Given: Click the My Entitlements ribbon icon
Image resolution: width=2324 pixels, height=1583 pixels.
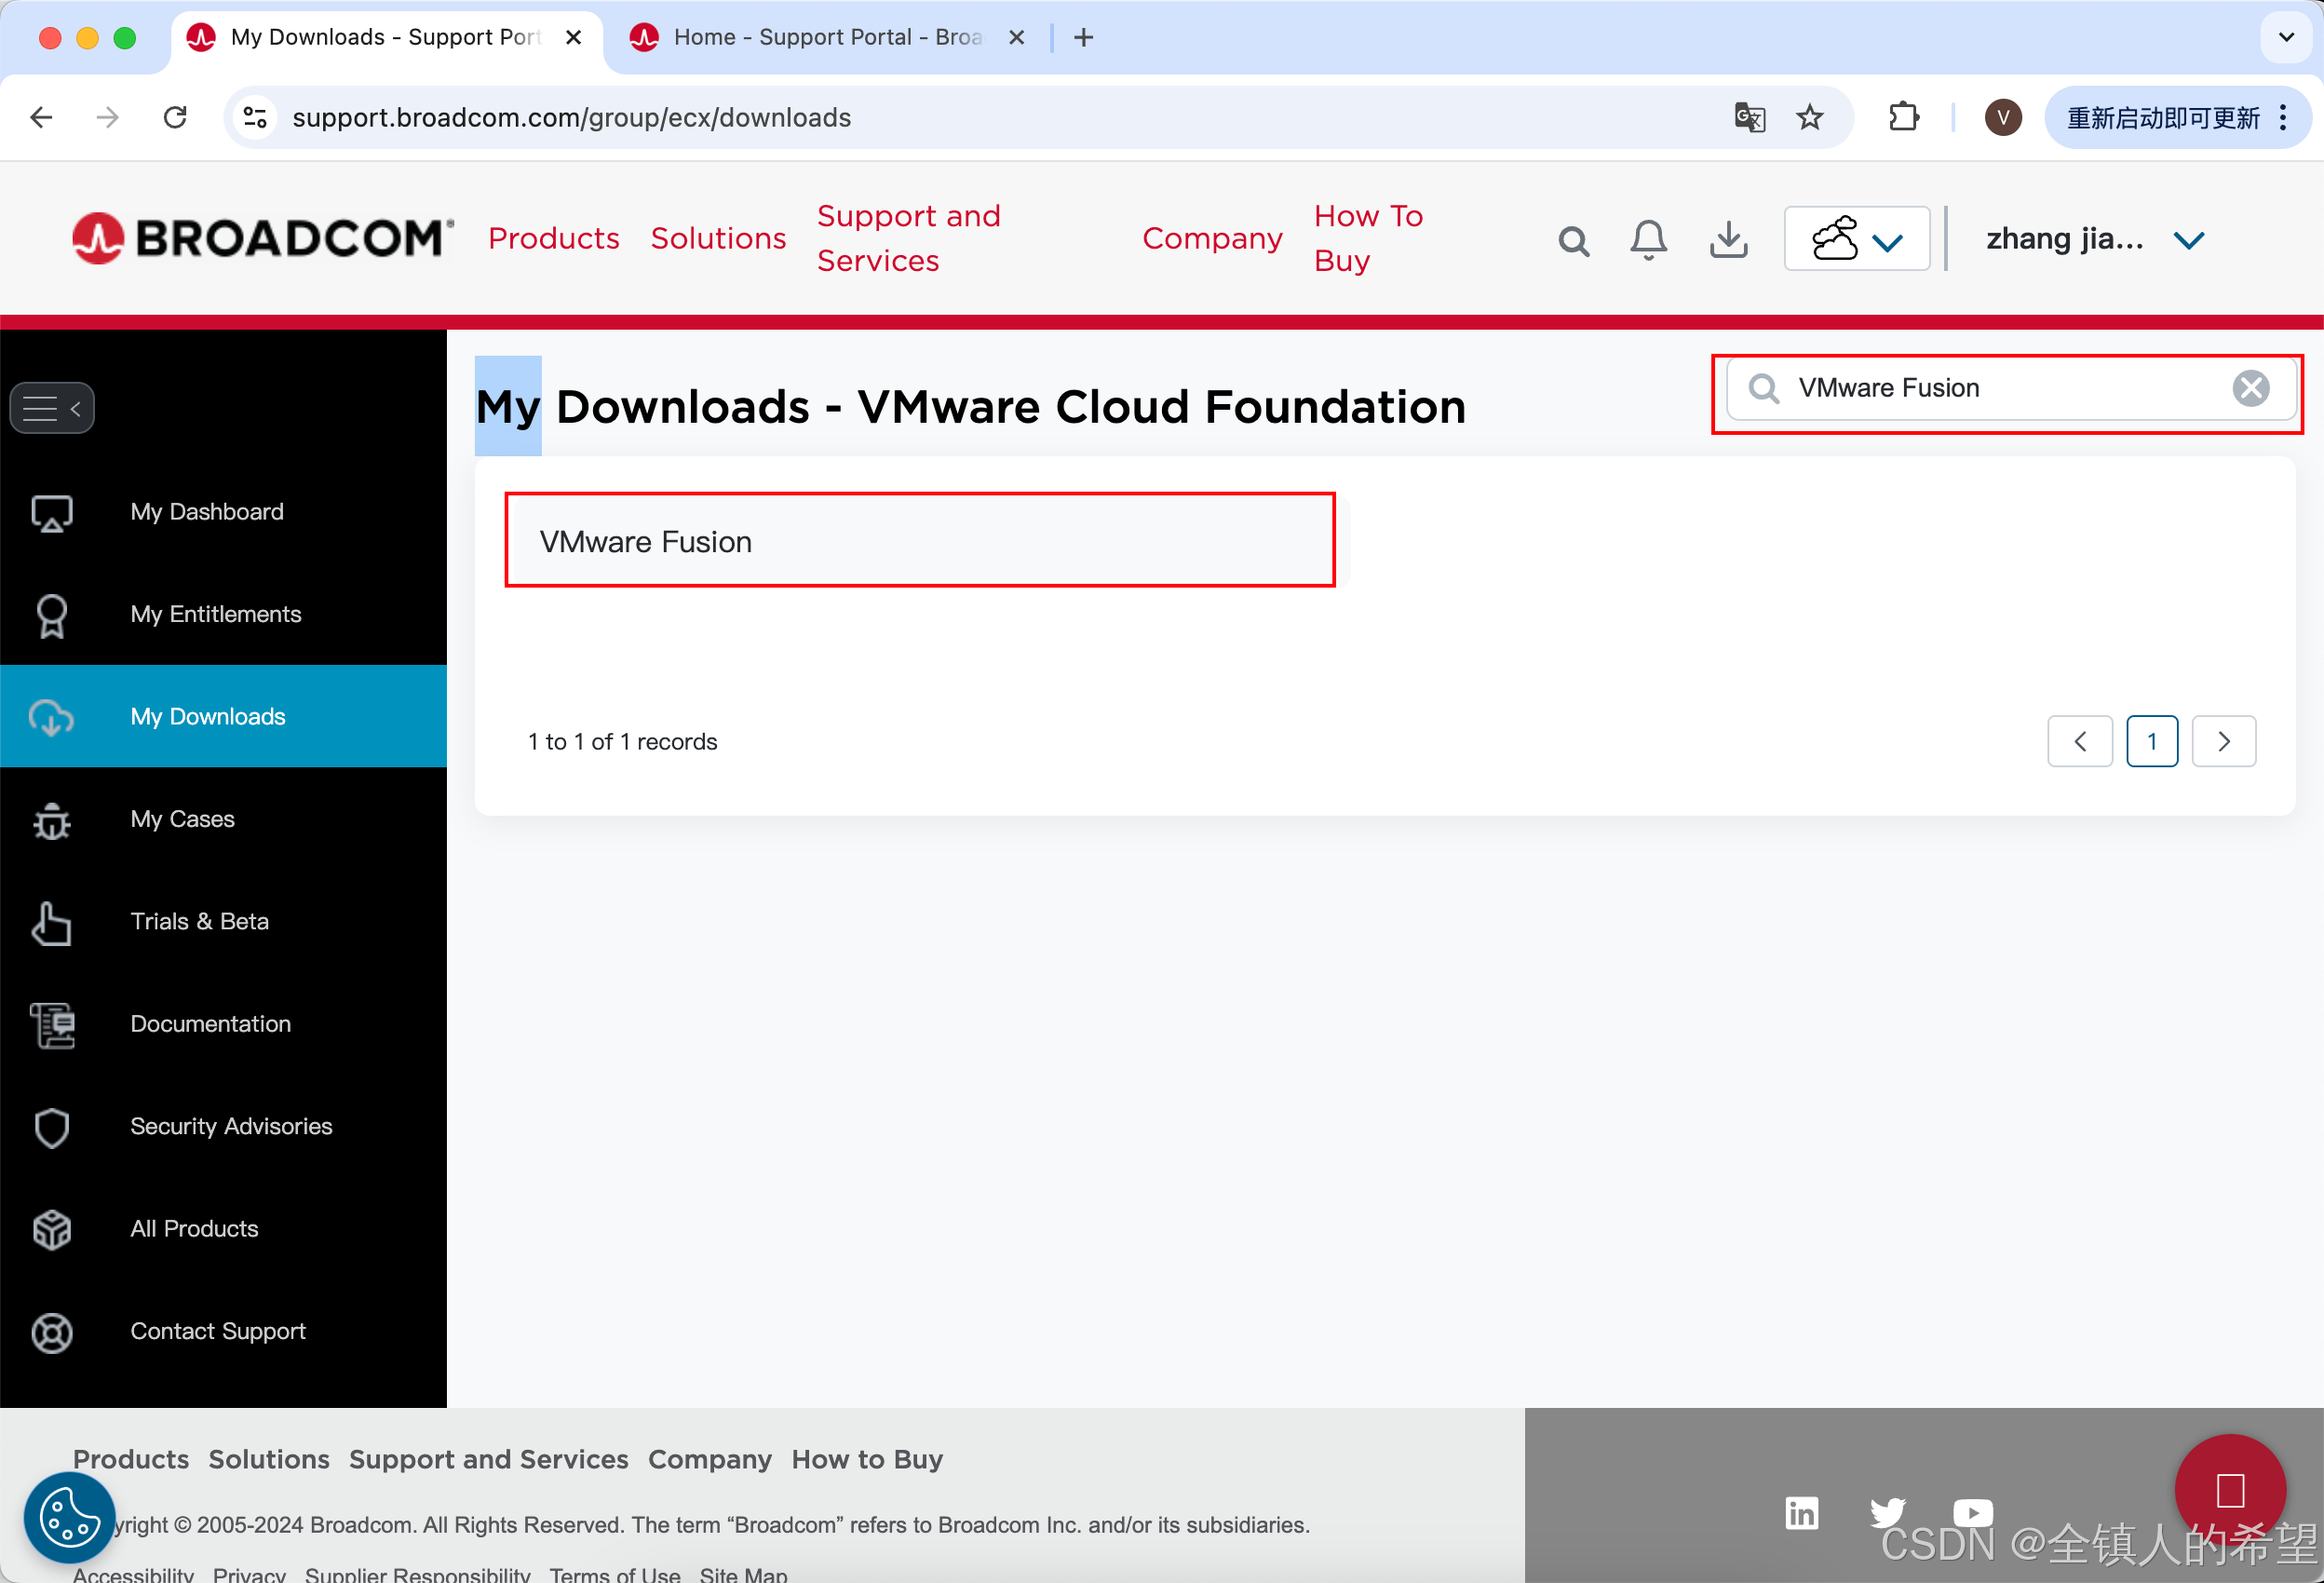Looking at the screenshot, I should pos(52,615).
